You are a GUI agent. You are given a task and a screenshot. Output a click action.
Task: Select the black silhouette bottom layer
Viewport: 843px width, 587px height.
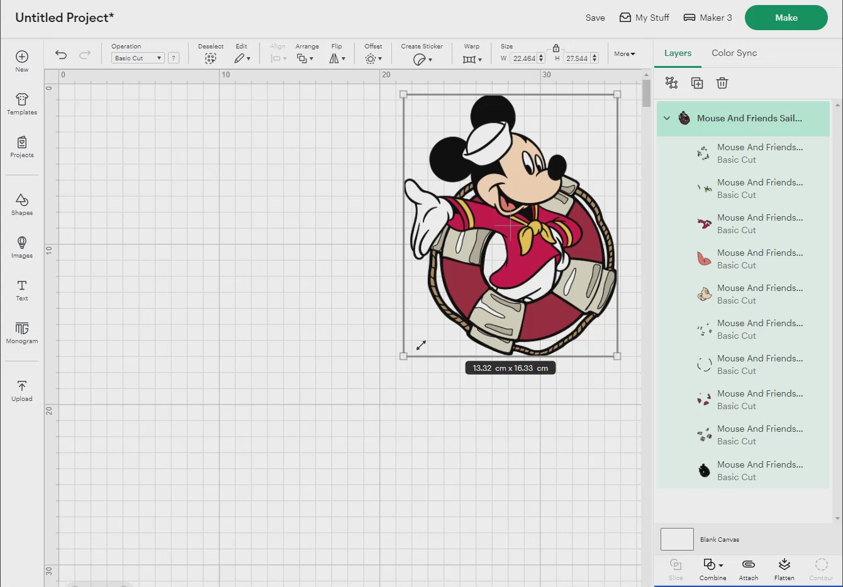(x=743, y=471)
